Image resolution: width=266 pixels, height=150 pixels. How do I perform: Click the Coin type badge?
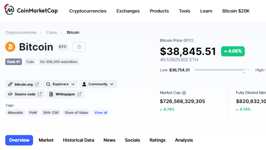(x=30, y=62)
